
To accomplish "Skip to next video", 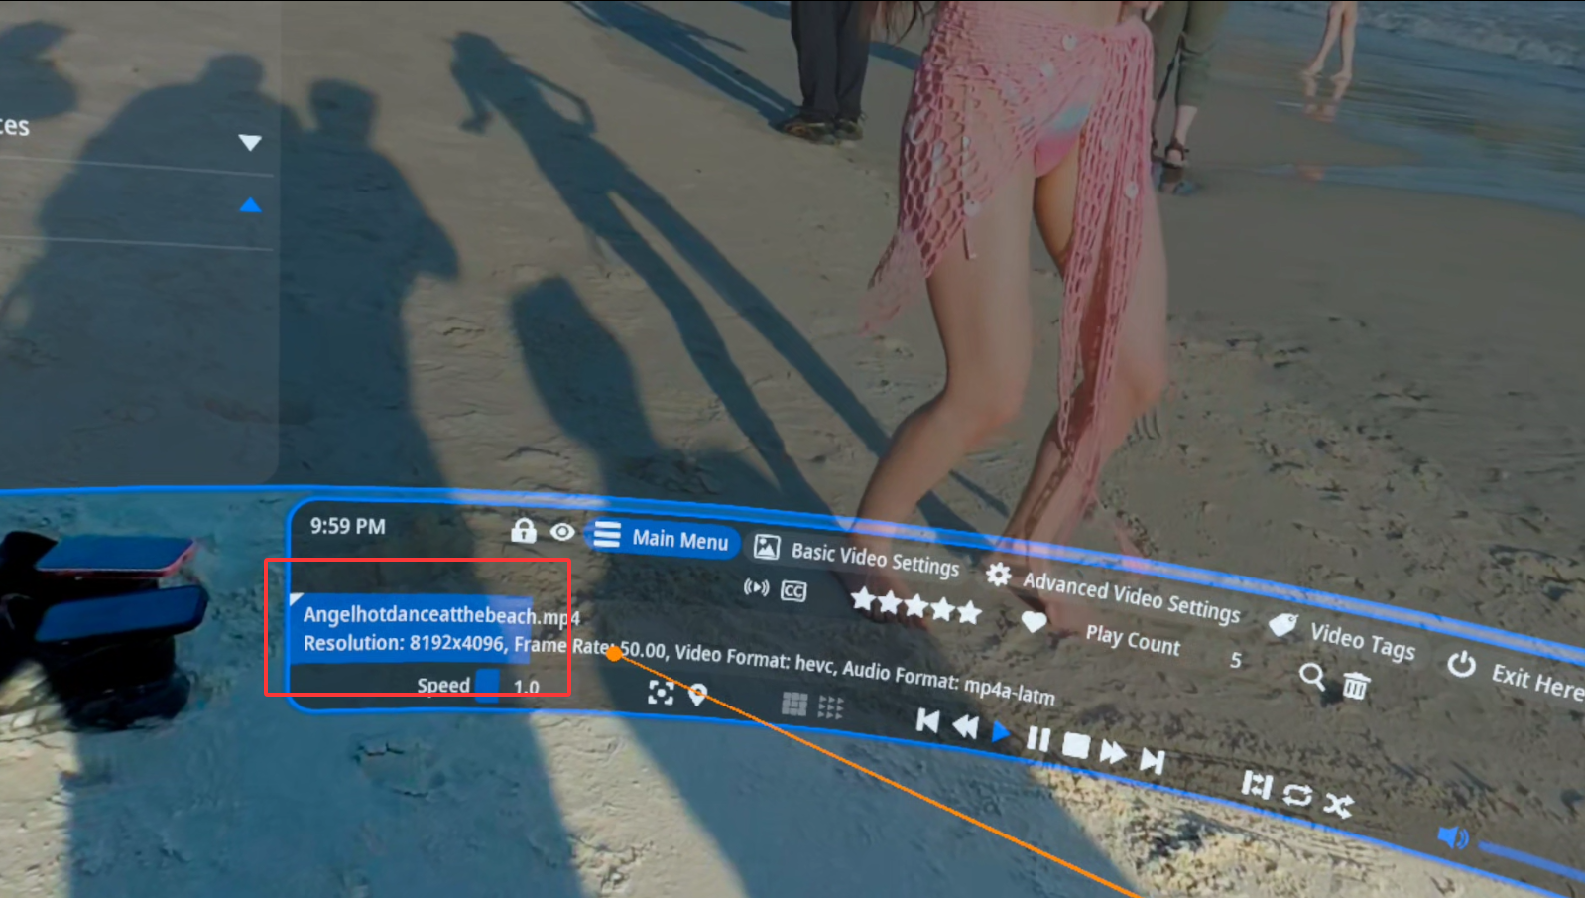I will click(1152, 760).
